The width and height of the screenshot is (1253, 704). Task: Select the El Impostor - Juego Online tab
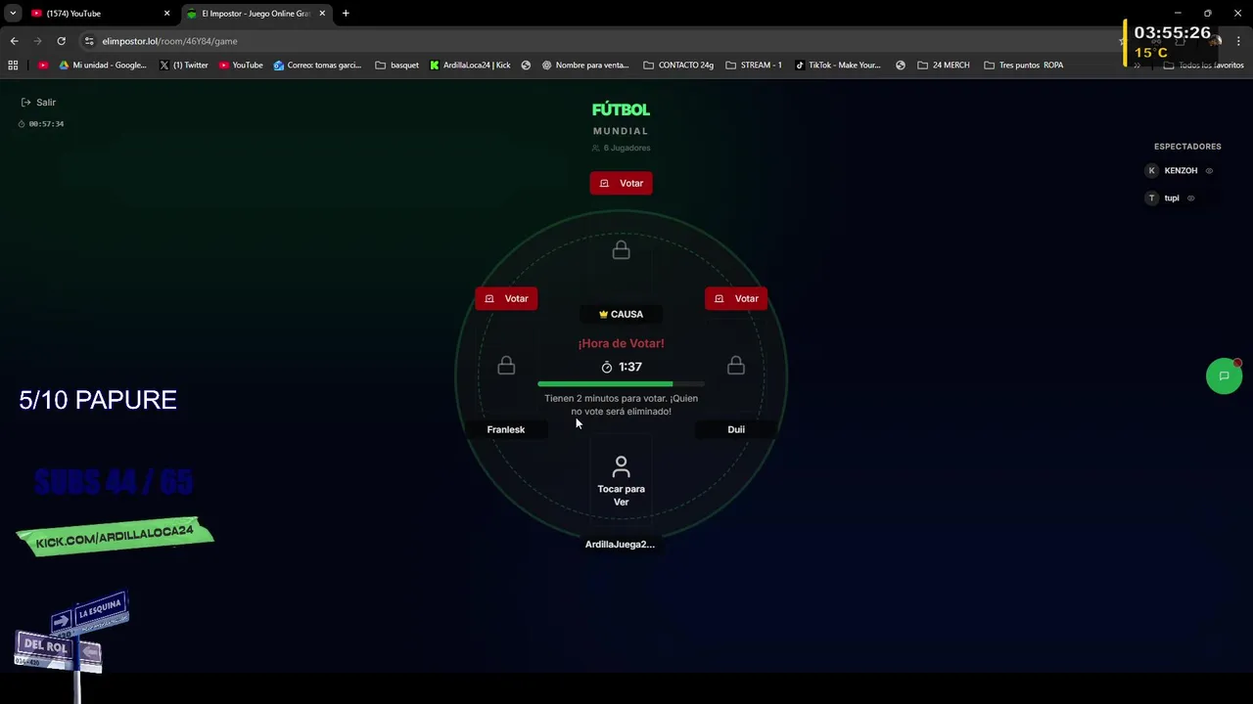point(255,14)
